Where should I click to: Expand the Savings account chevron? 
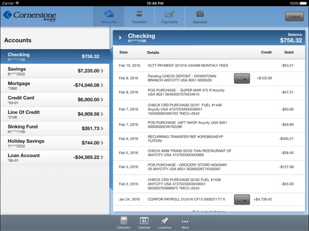[102, 71]
